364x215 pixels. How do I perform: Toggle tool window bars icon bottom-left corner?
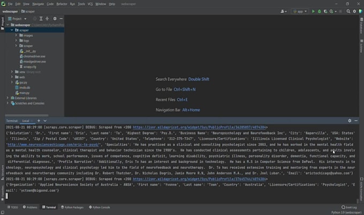(2, 212)
